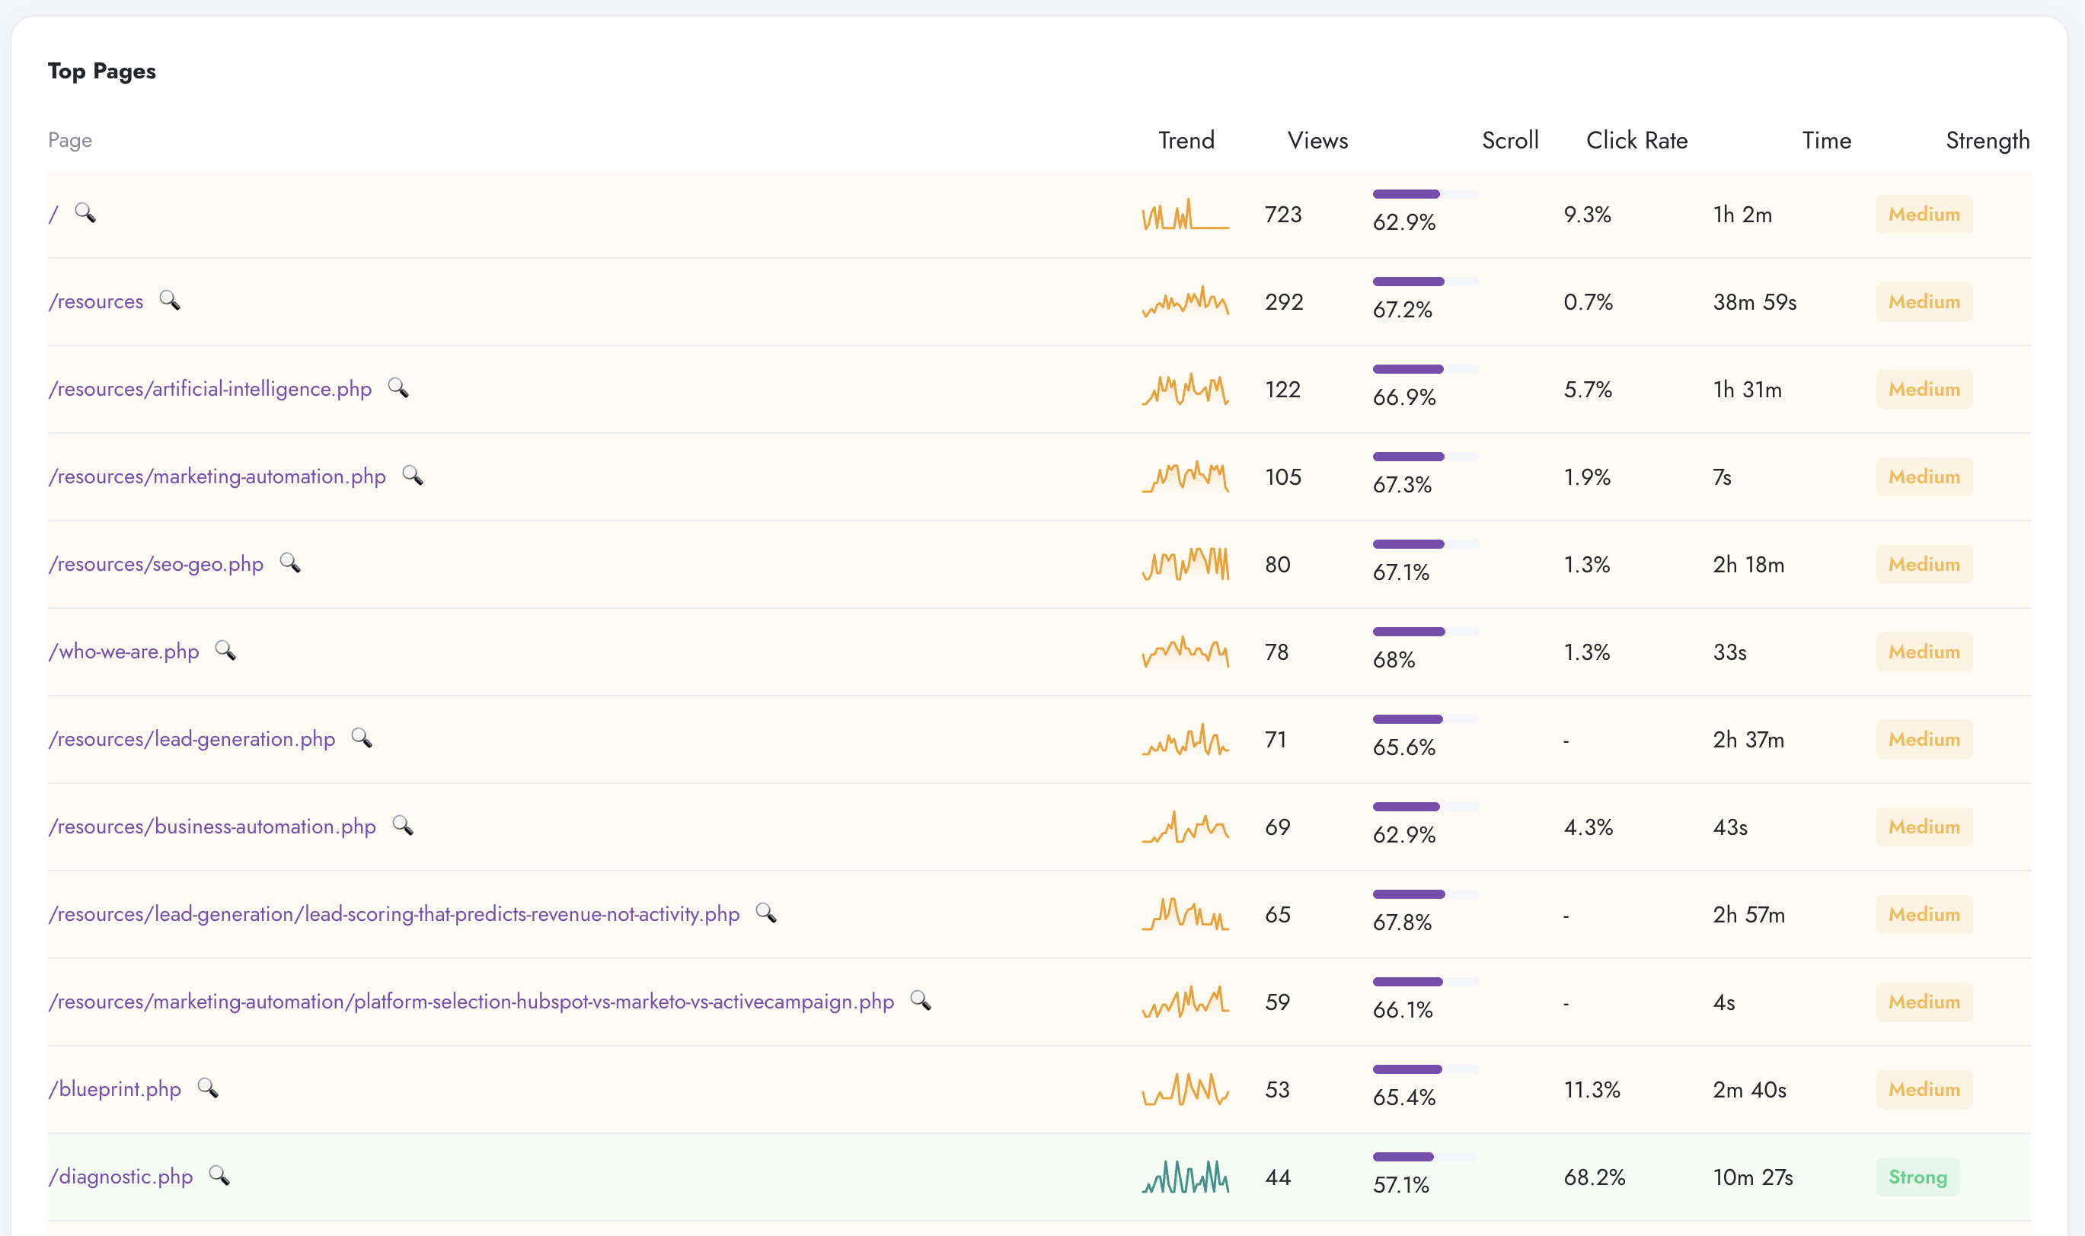Click the Trend column header
The height and width of the screenshot is (1236, 2085).
[x=1186, y=140]
